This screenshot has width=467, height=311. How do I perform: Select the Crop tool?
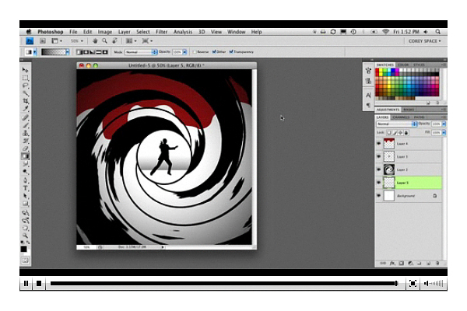pos(26,102)
